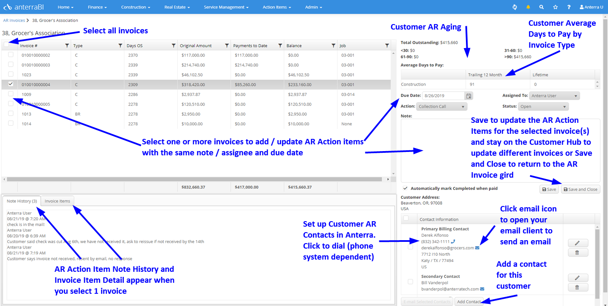This screenshot has height=306, width=608.
Task: Click the Save and Close button
Action: click(581, 190)
